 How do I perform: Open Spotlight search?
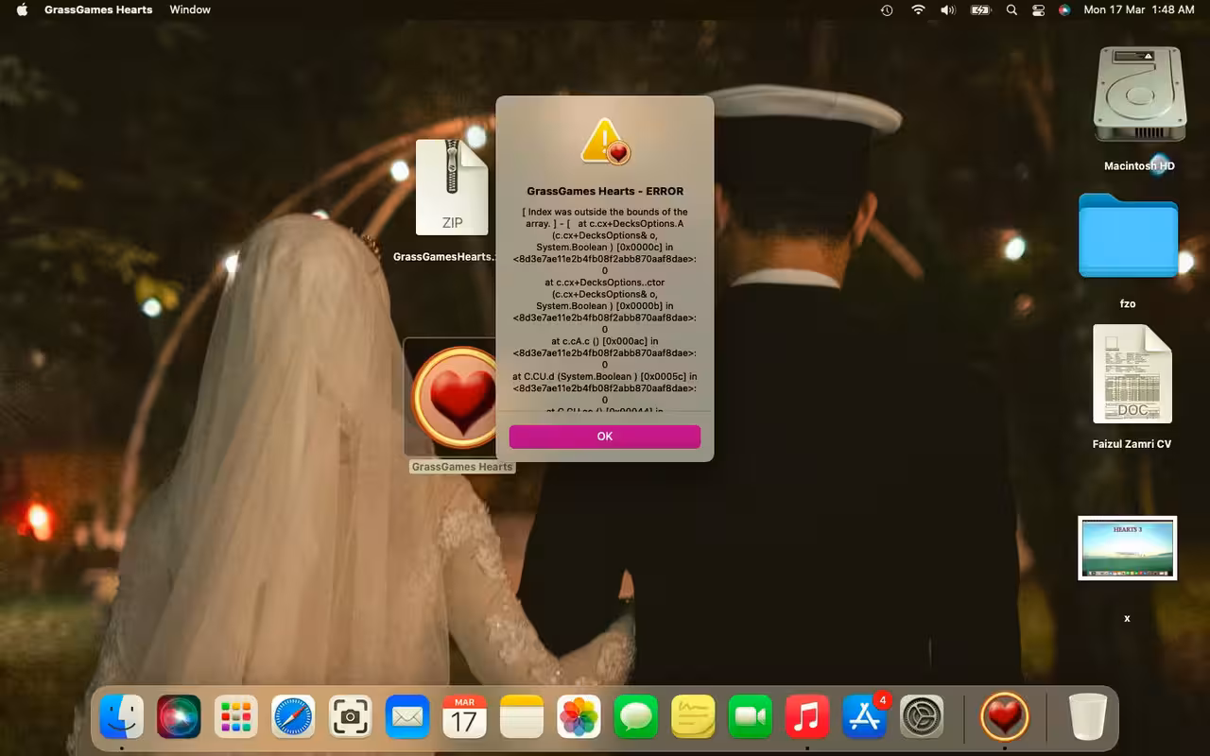1011,9
